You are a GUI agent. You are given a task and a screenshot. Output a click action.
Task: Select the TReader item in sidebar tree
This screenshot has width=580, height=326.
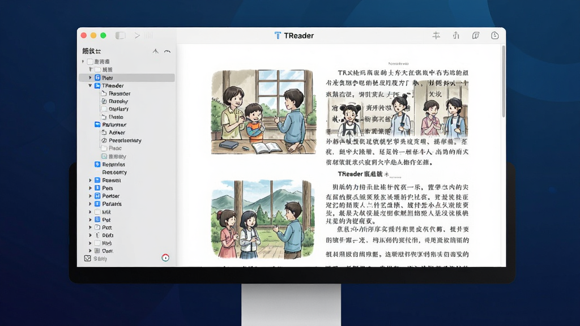point(113,86)
